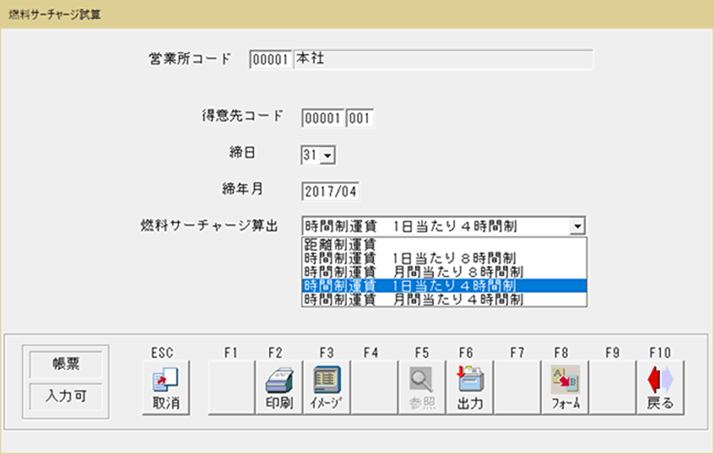Viewport: 714px width, 454px height.
Task: Select 時間制運賃 月間当たり4時間制 option
Action: pyautogui.click(x=444, y=299)
